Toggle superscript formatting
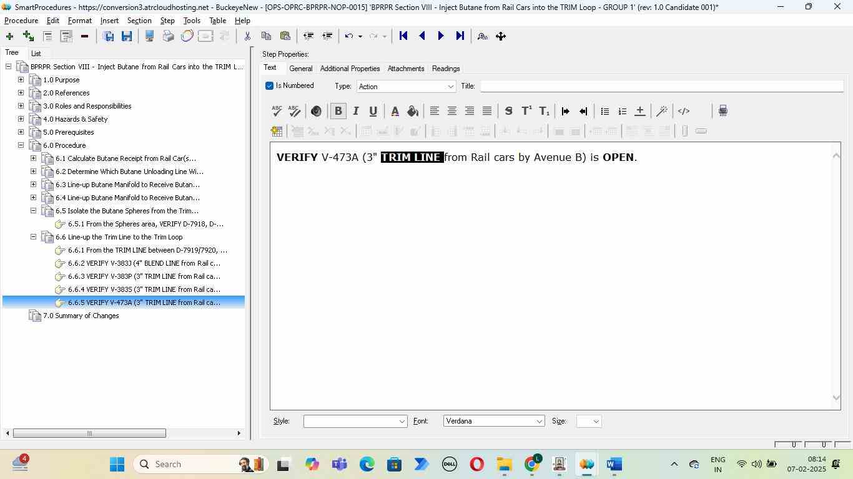This screenshot has height=479, width=853. pos(526,111)
